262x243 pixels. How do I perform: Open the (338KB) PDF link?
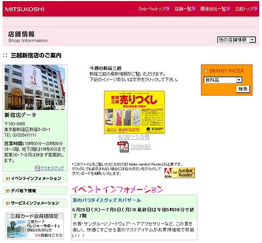point(140,146)
